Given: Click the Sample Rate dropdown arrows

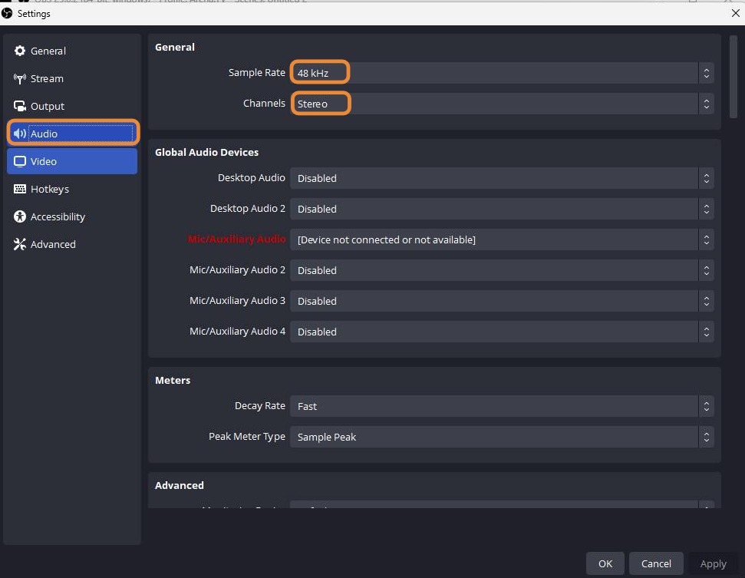Looking at the screenshot, I should [x=706, y=73].
